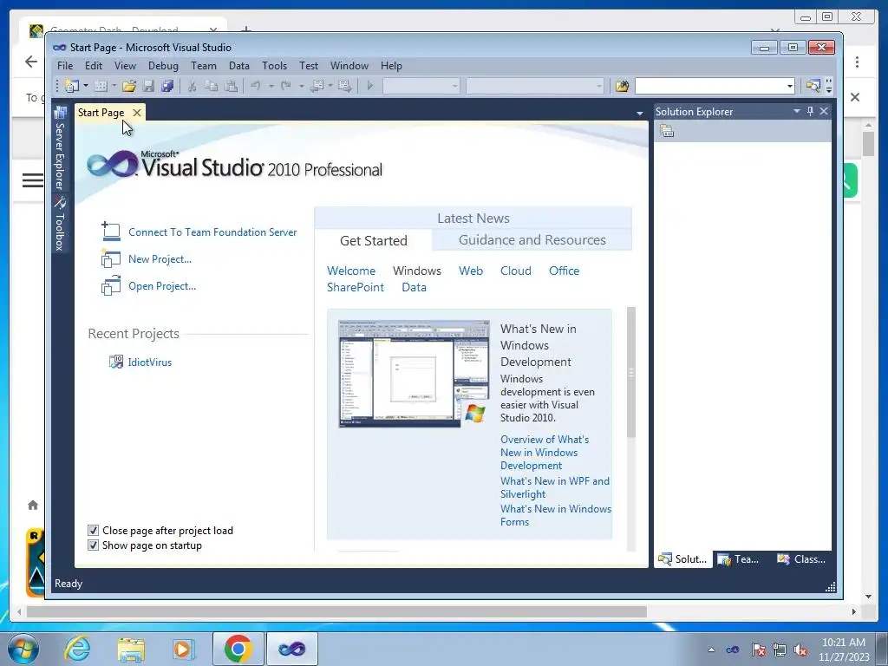Switch to the Team Explorer bottom tab
The width and height of the screenshot is (888, 666).
[738, 559]
